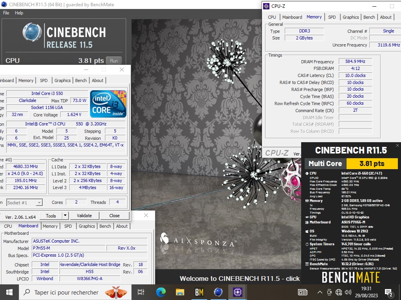Click the 3.81 pts Multi Core score
The height and width of the screenshot is (300, 401).
pos(372,164)
